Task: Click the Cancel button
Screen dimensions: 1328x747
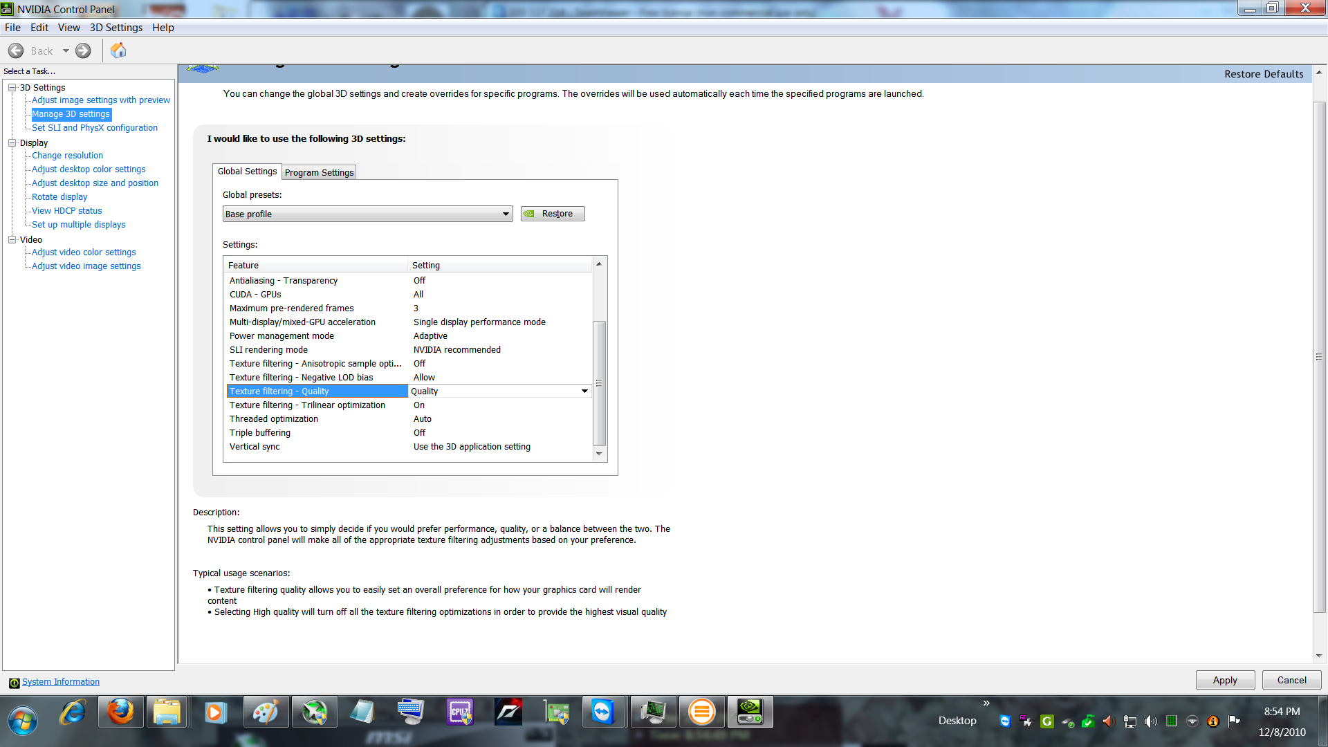Action: point(1291,681)
